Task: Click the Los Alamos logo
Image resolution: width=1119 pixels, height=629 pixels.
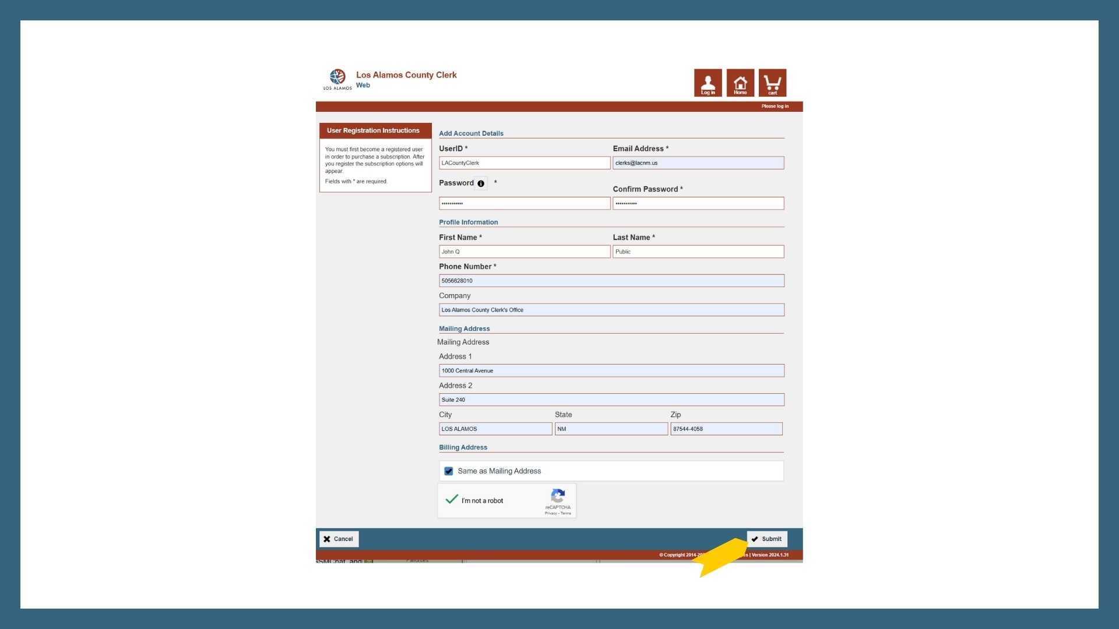Action: click(x=337, y=79)
